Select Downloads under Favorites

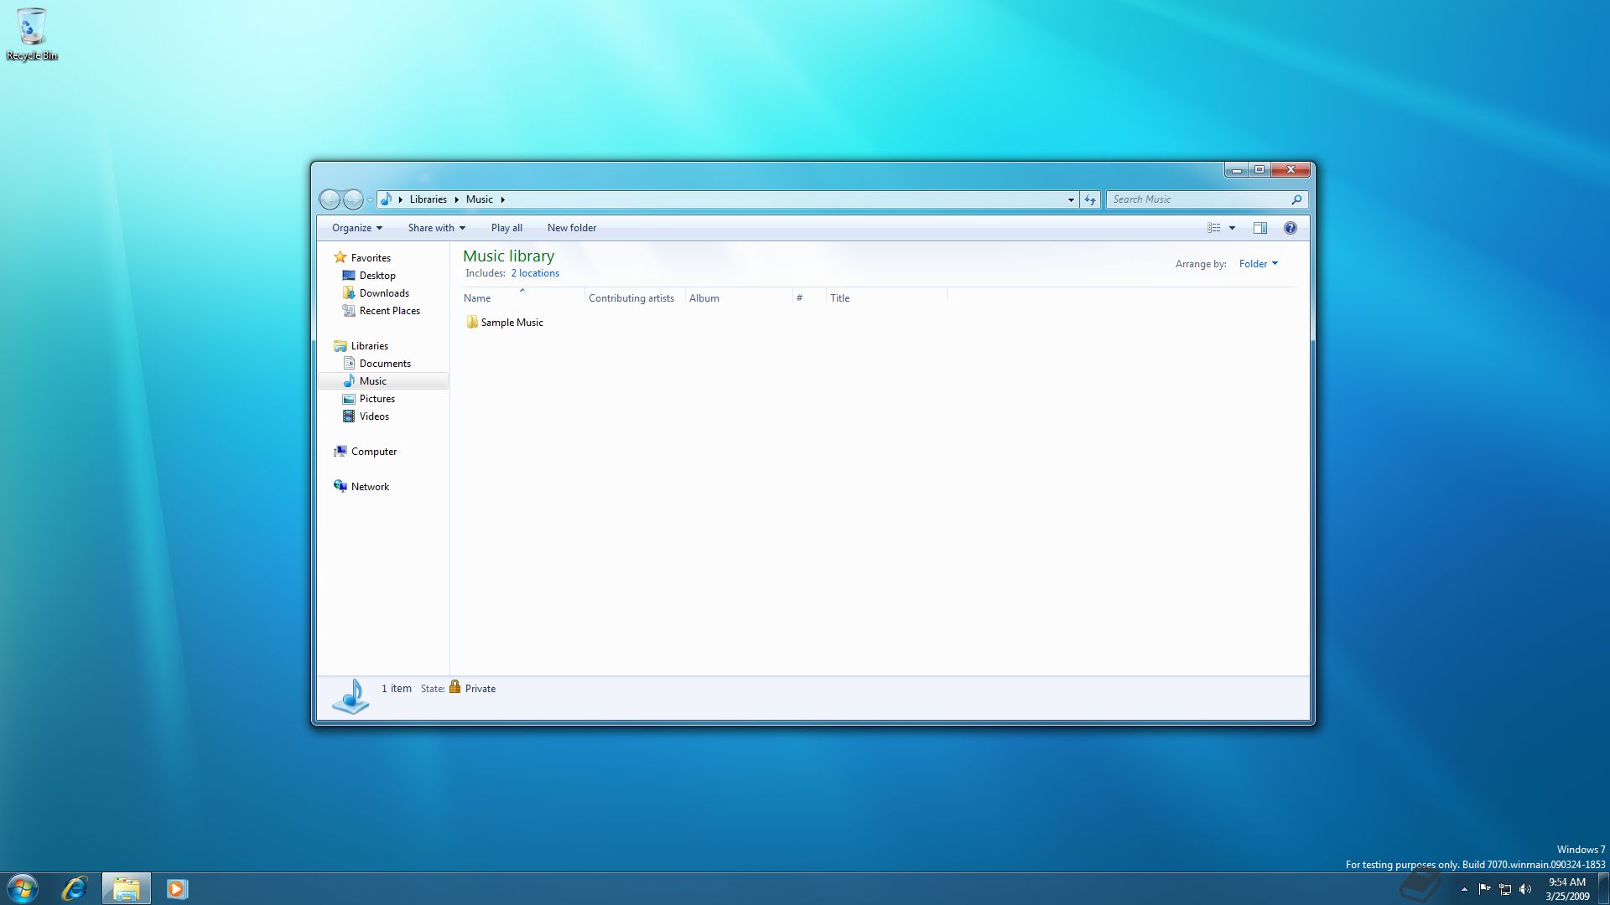pyautogui.click(x=384, y=293)
